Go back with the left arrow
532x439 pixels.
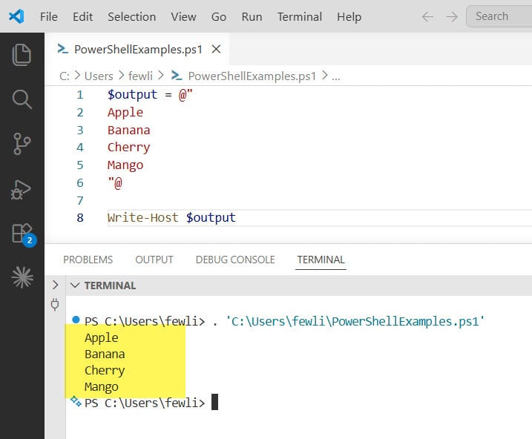pos(427,16)
